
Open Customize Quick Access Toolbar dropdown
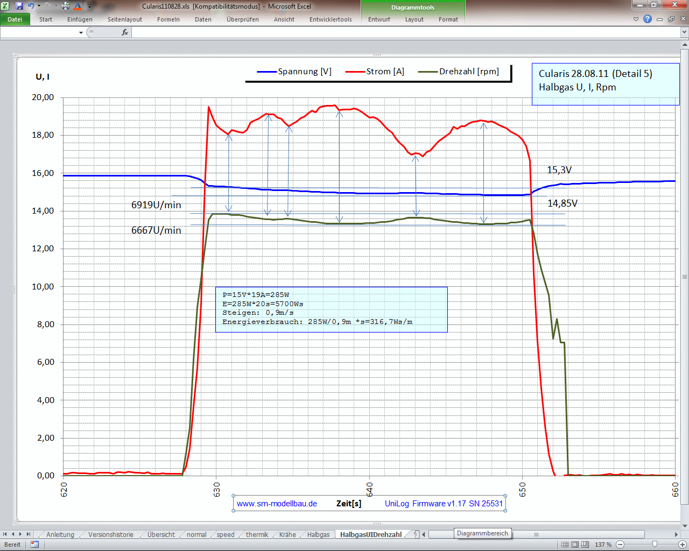pos(90,6)
